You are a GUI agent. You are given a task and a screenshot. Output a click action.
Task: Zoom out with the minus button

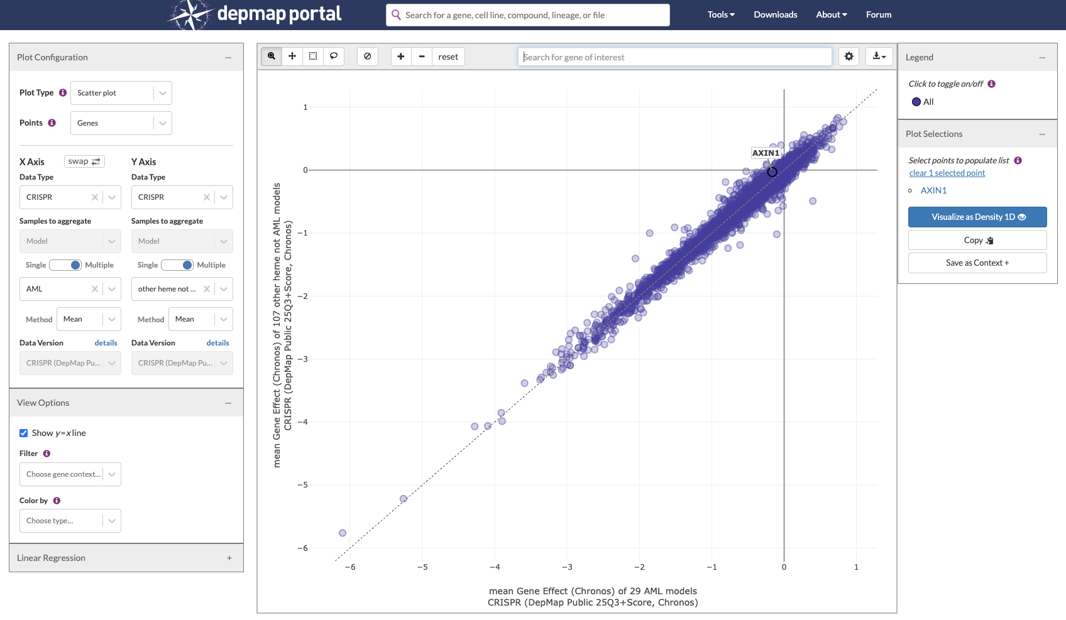click(422, 57)
